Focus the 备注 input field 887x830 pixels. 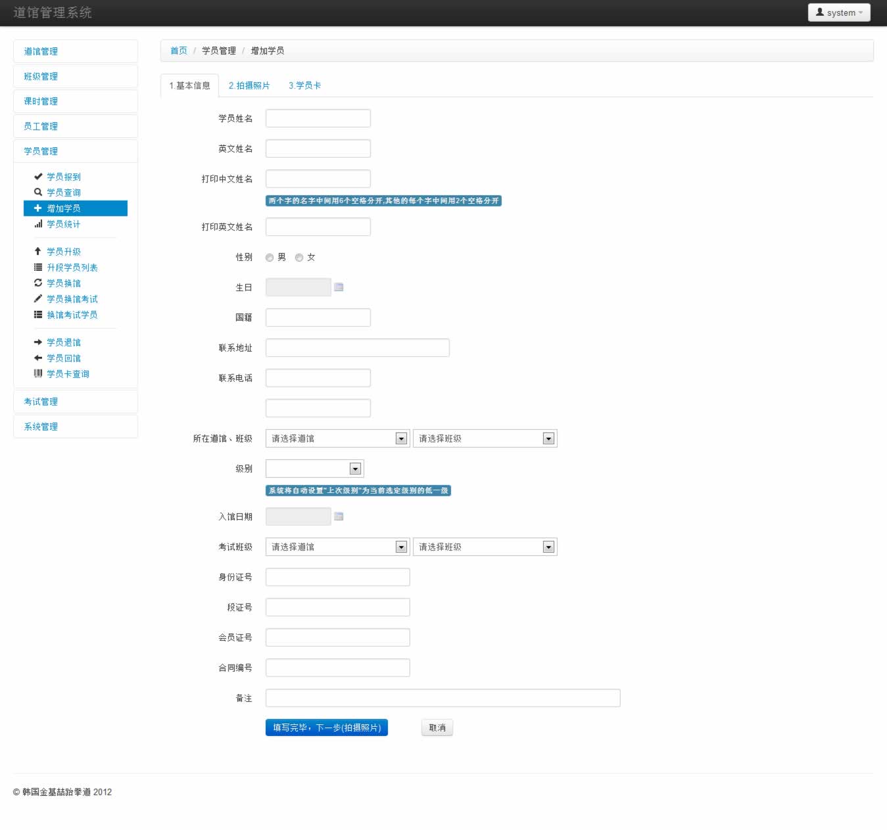(443, 698)
